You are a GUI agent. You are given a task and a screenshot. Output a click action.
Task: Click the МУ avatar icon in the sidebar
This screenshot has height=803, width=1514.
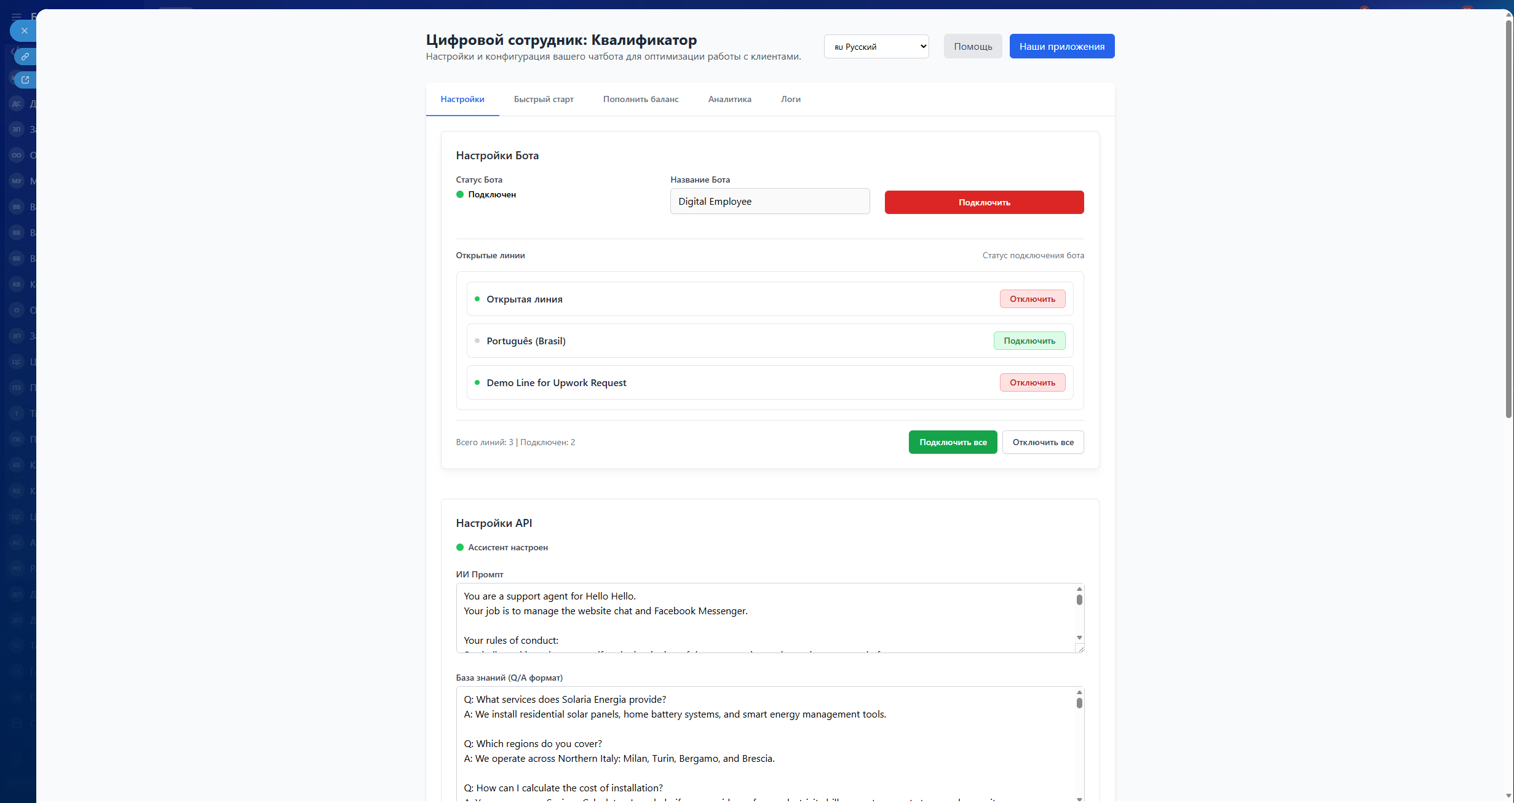click(x=17, y=181)
